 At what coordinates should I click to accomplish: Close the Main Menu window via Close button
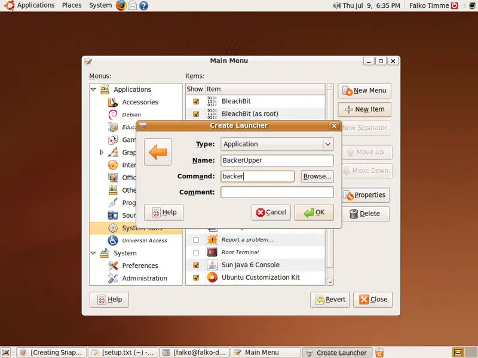373,300
